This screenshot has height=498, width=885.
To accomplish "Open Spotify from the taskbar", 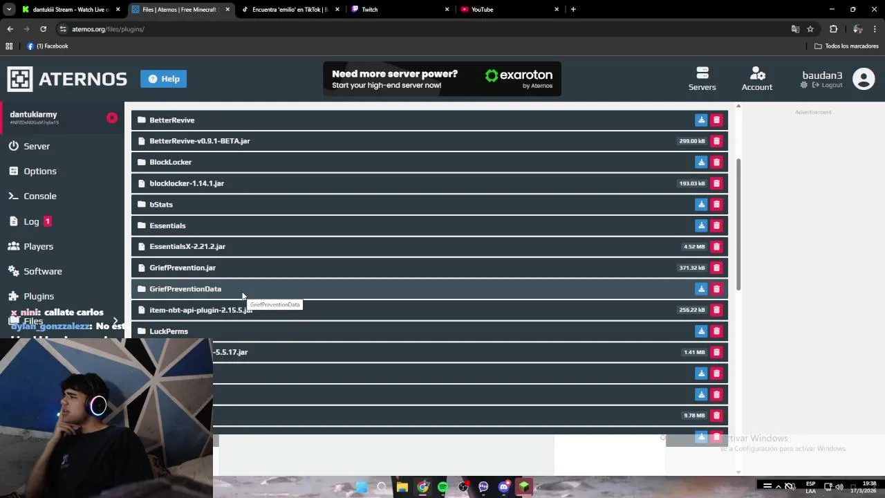I will coord(442,487).
